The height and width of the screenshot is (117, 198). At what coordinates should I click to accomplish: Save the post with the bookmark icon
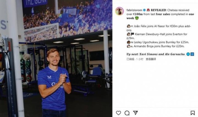click(x=192, y=113)
